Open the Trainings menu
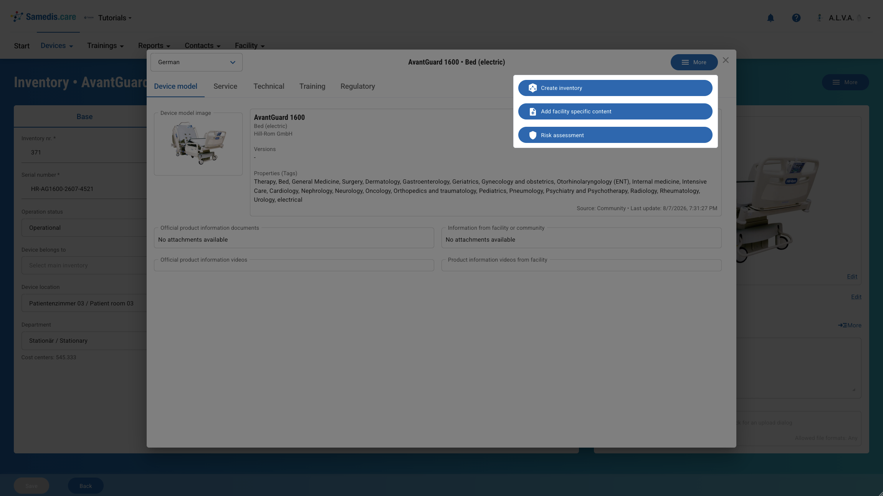883x496 pixels. tap(105, 46)
